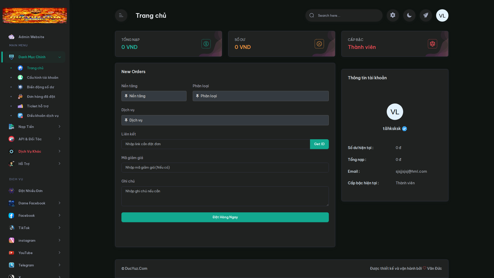Click the Nhập link cần đặt đơn field
This screenshot has width=494, height=278.
pyautogui.click(x=216, y=144)
